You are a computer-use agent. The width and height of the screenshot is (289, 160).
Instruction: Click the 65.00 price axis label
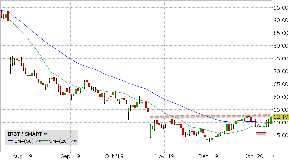[281, 84]
